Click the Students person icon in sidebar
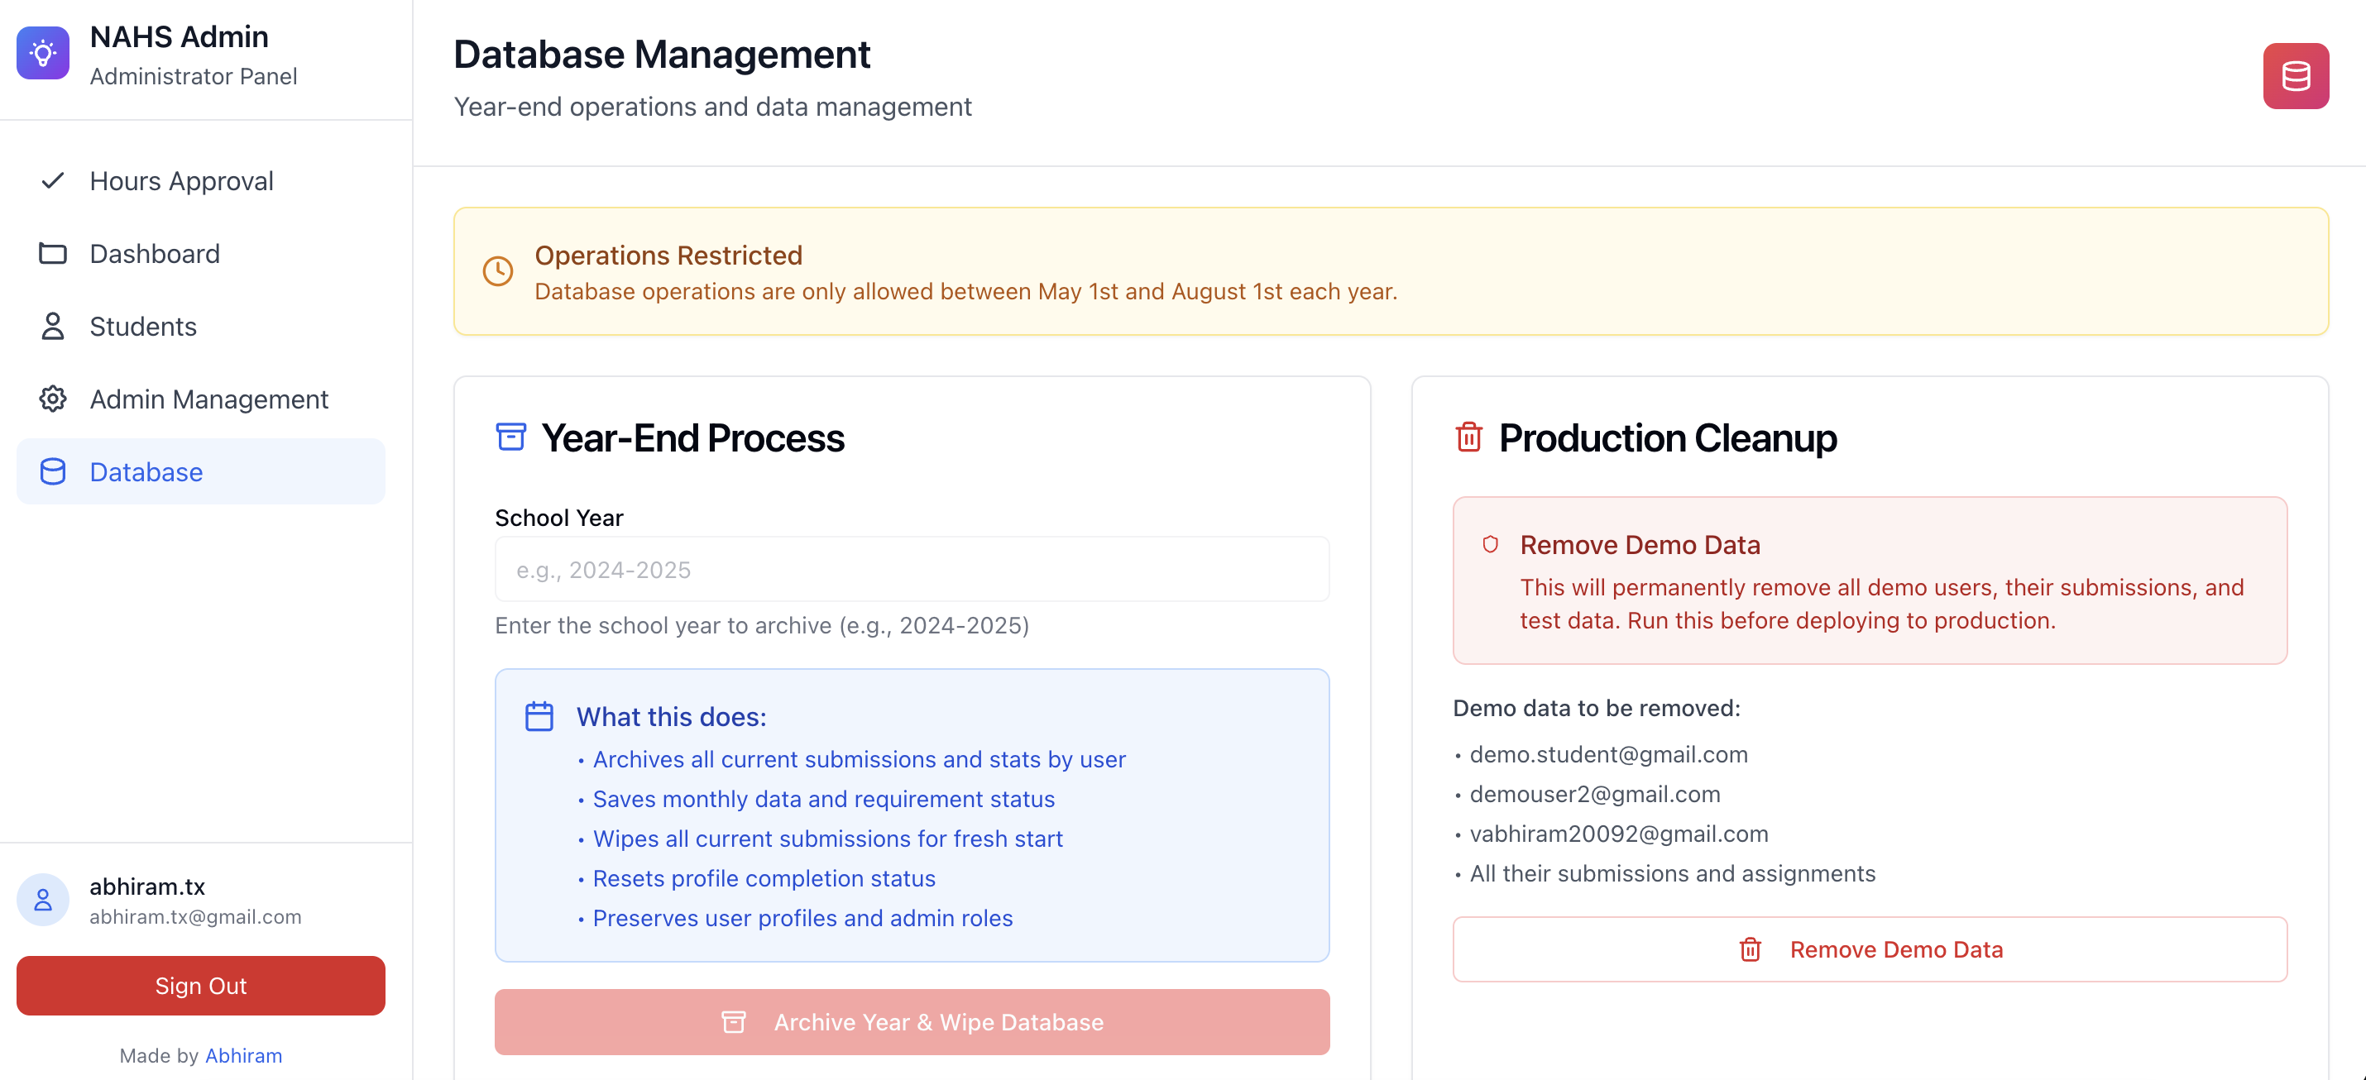The width and height of the screenshot is (2366, 1080). coord(52,326)
